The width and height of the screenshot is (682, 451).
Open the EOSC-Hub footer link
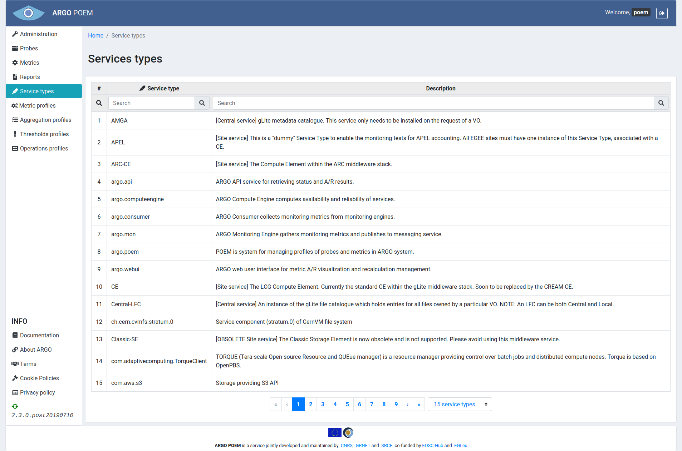(x=432, y=446)
